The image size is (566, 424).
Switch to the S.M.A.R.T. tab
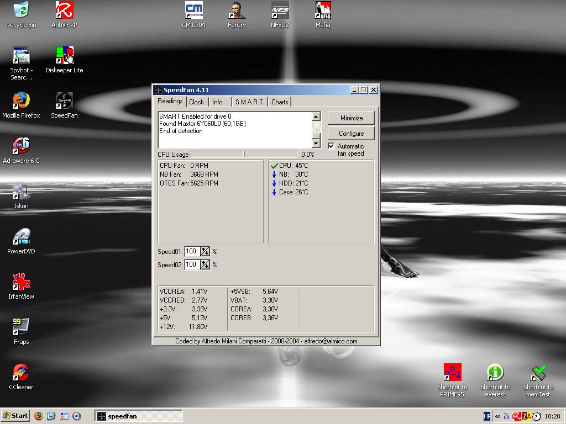point(249,102)
